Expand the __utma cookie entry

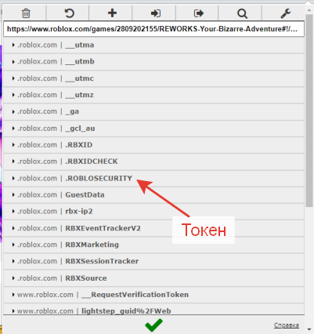[153, 45]
